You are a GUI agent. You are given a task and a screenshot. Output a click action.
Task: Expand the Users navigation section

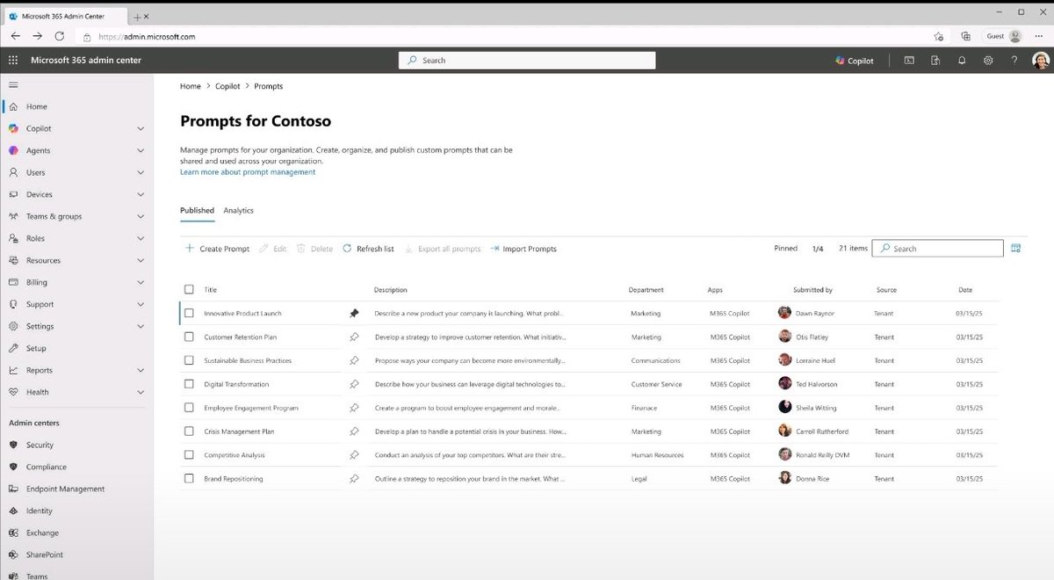(x=141, y=172)
